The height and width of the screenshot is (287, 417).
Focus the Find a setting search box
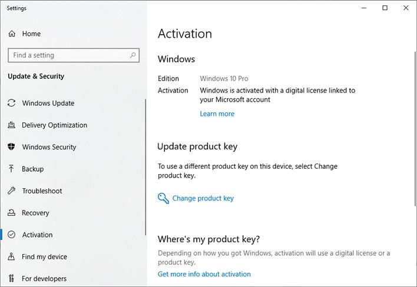click(74, 55)
